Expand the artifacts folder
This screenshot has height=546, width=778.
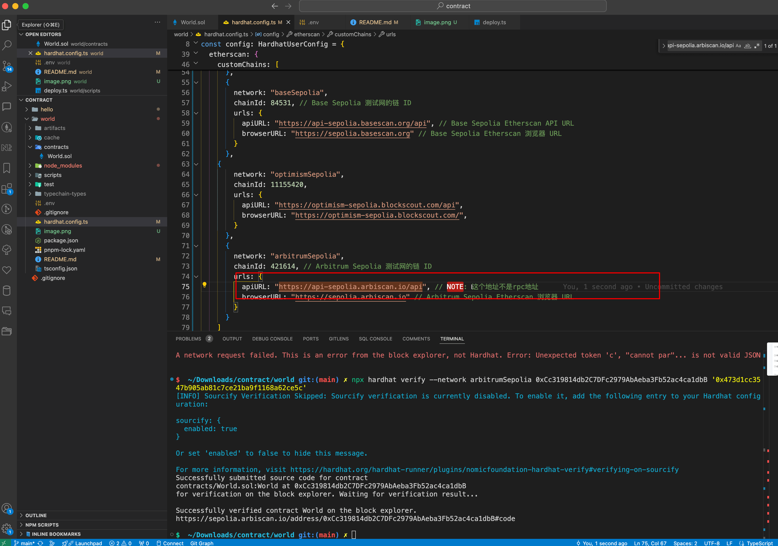click(x=30, y=128)
